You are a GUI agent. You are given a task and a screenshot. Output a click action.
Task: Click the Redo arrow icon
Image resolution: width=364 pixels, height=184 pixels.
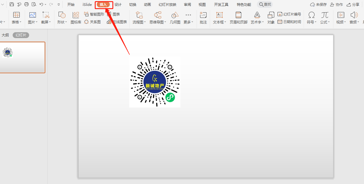point(51,4)
